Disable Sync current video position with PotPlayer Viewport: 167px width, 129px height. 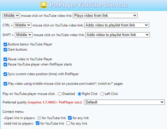5,74
